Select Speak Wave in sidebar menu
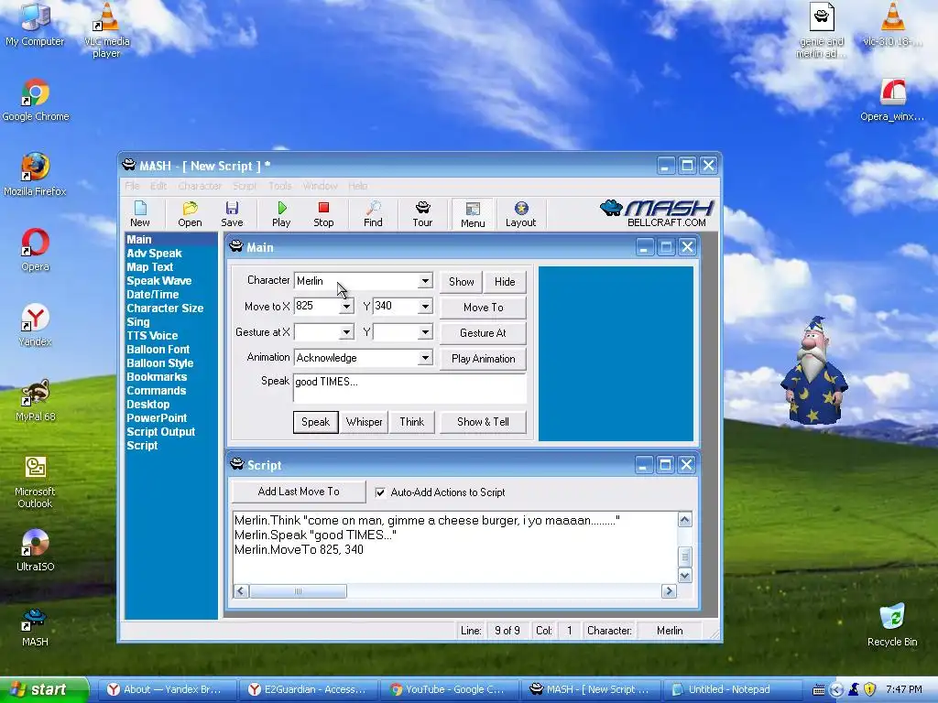 pyautogui.click(x=159, y=281)
